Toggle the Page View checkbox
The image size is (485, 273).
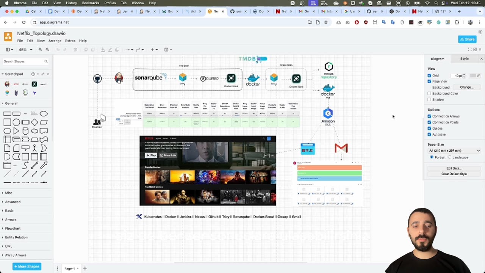(429, 81)
